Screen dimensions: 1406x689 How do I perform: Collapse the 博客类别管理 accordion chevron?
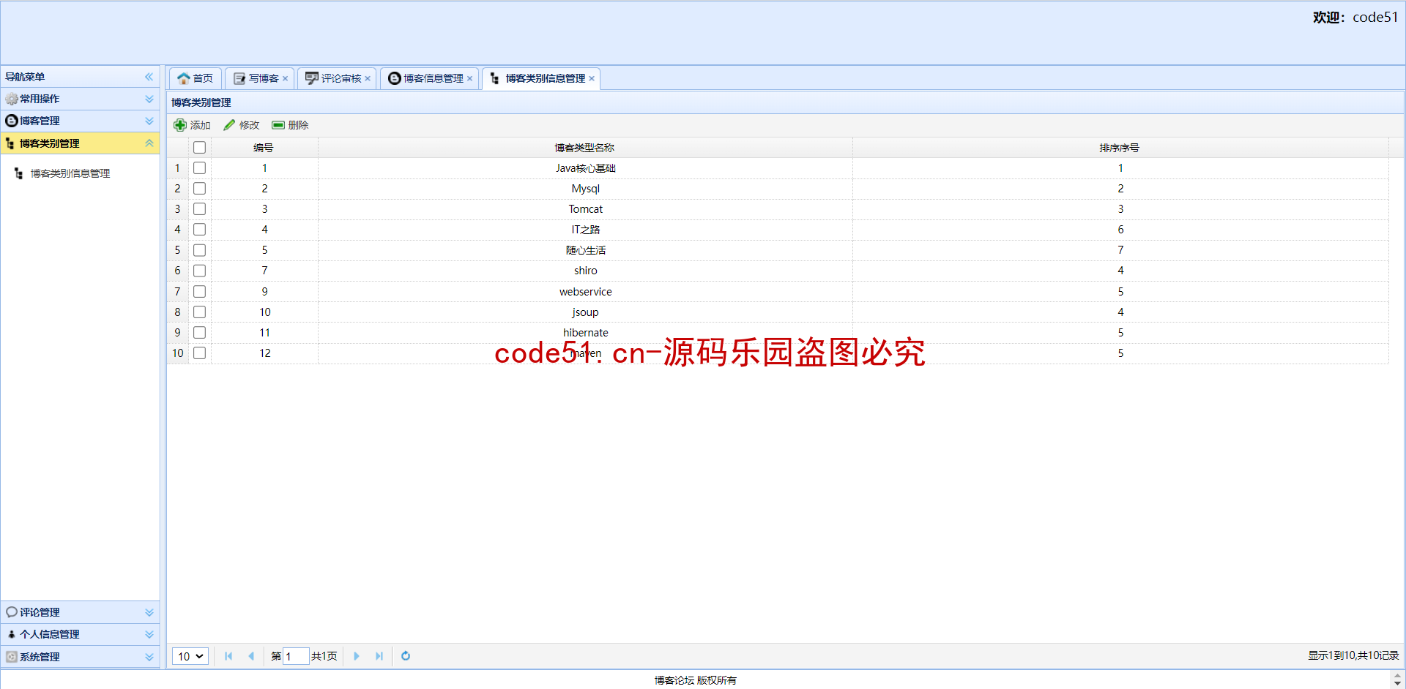(149, 143)
